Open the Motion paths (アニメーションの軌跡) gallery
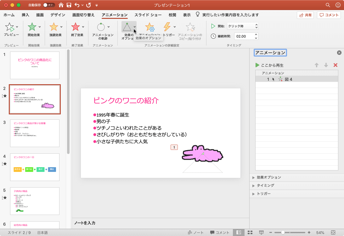The height and width of the screenshot is (236, 344). 101,27
